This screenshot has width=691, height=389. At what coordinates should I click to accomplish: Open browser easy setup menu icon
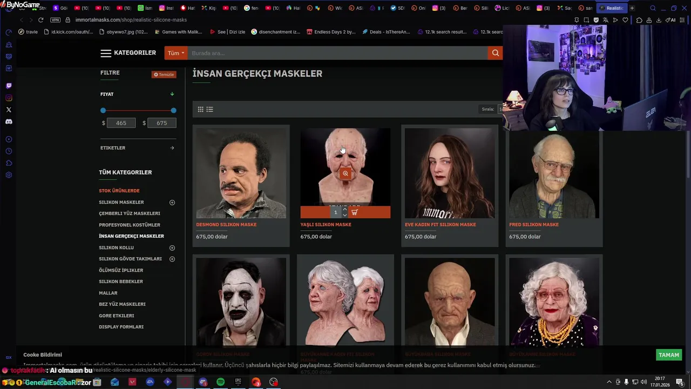683,20
